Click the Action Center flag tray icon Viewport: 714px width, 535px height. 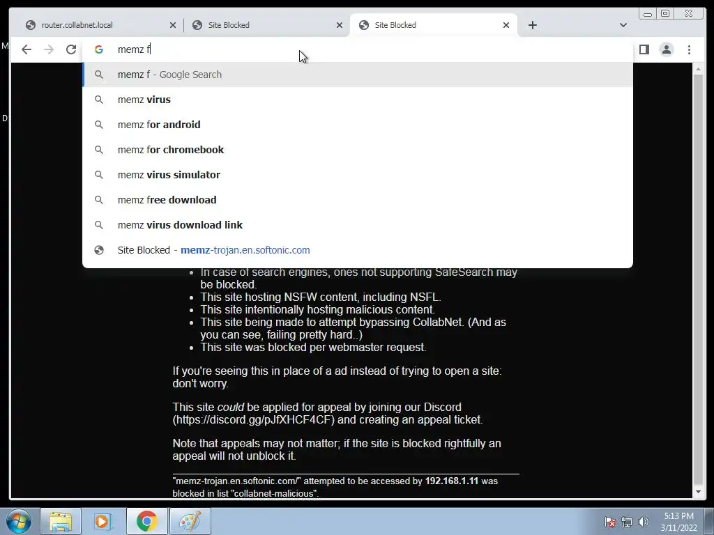click(x=610, y=522)
